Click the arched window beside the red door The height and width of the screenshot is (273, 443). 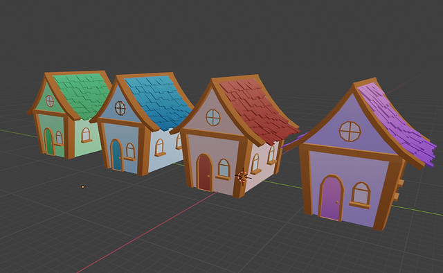(x=224, y=168)
